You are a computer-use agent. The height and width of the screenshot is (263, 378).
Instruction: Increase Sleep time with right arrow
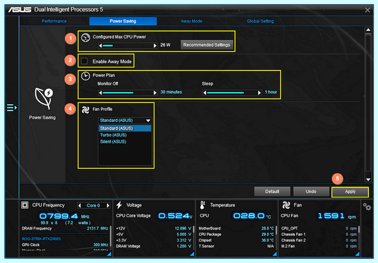(260, 93)
